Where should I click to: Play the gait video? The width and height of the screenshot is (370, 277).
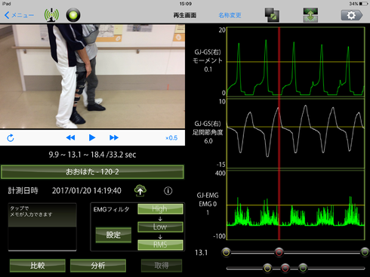point(92,137)
